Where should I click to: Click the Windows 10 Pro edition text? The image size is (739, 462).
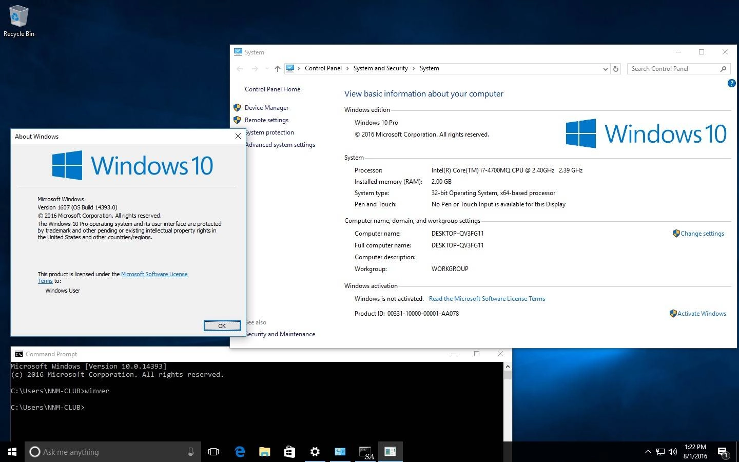(x=376, y=123)
